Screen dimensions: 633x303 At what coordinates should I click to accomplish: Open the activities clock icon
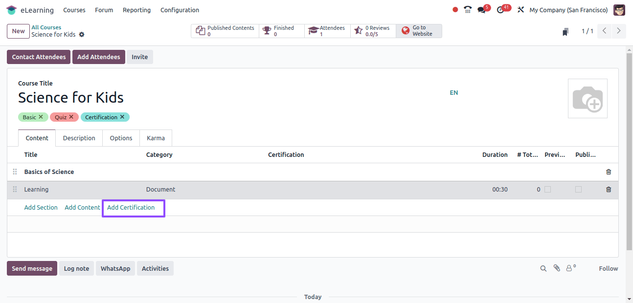pyautogui.click(x=500, y=10)
